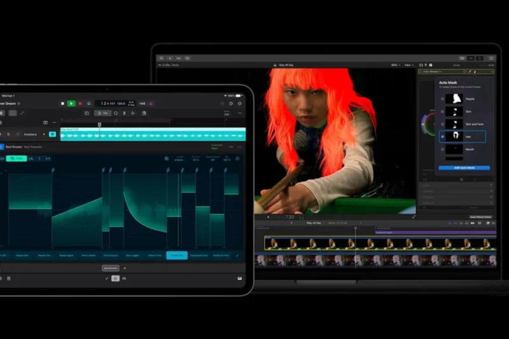
Task: Click the People mask thumbnail
Action: [x=454, y=99]
